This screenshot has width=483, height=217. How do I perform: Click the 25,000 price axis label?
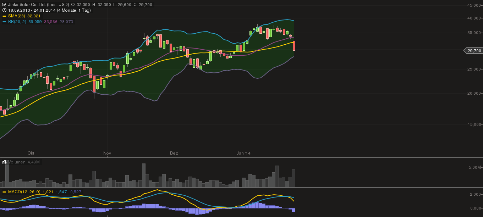tap(474, 69)
